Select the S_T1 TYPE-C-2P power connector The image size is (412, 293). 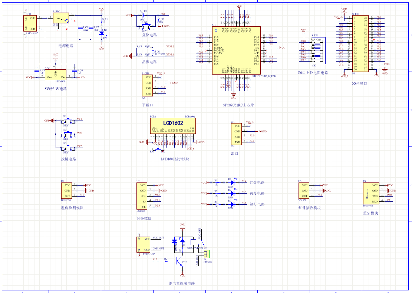coord(30,23)
